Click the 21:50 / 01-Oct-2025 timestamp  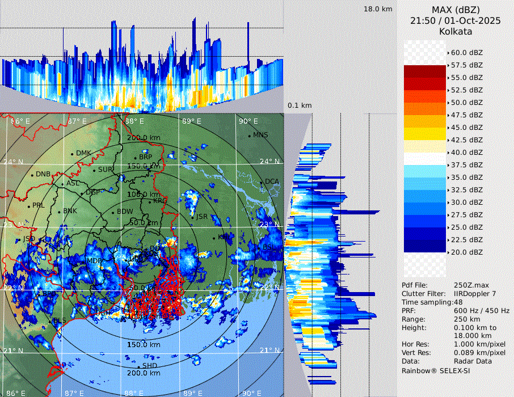pyautogui.click(x=456, y=20)
